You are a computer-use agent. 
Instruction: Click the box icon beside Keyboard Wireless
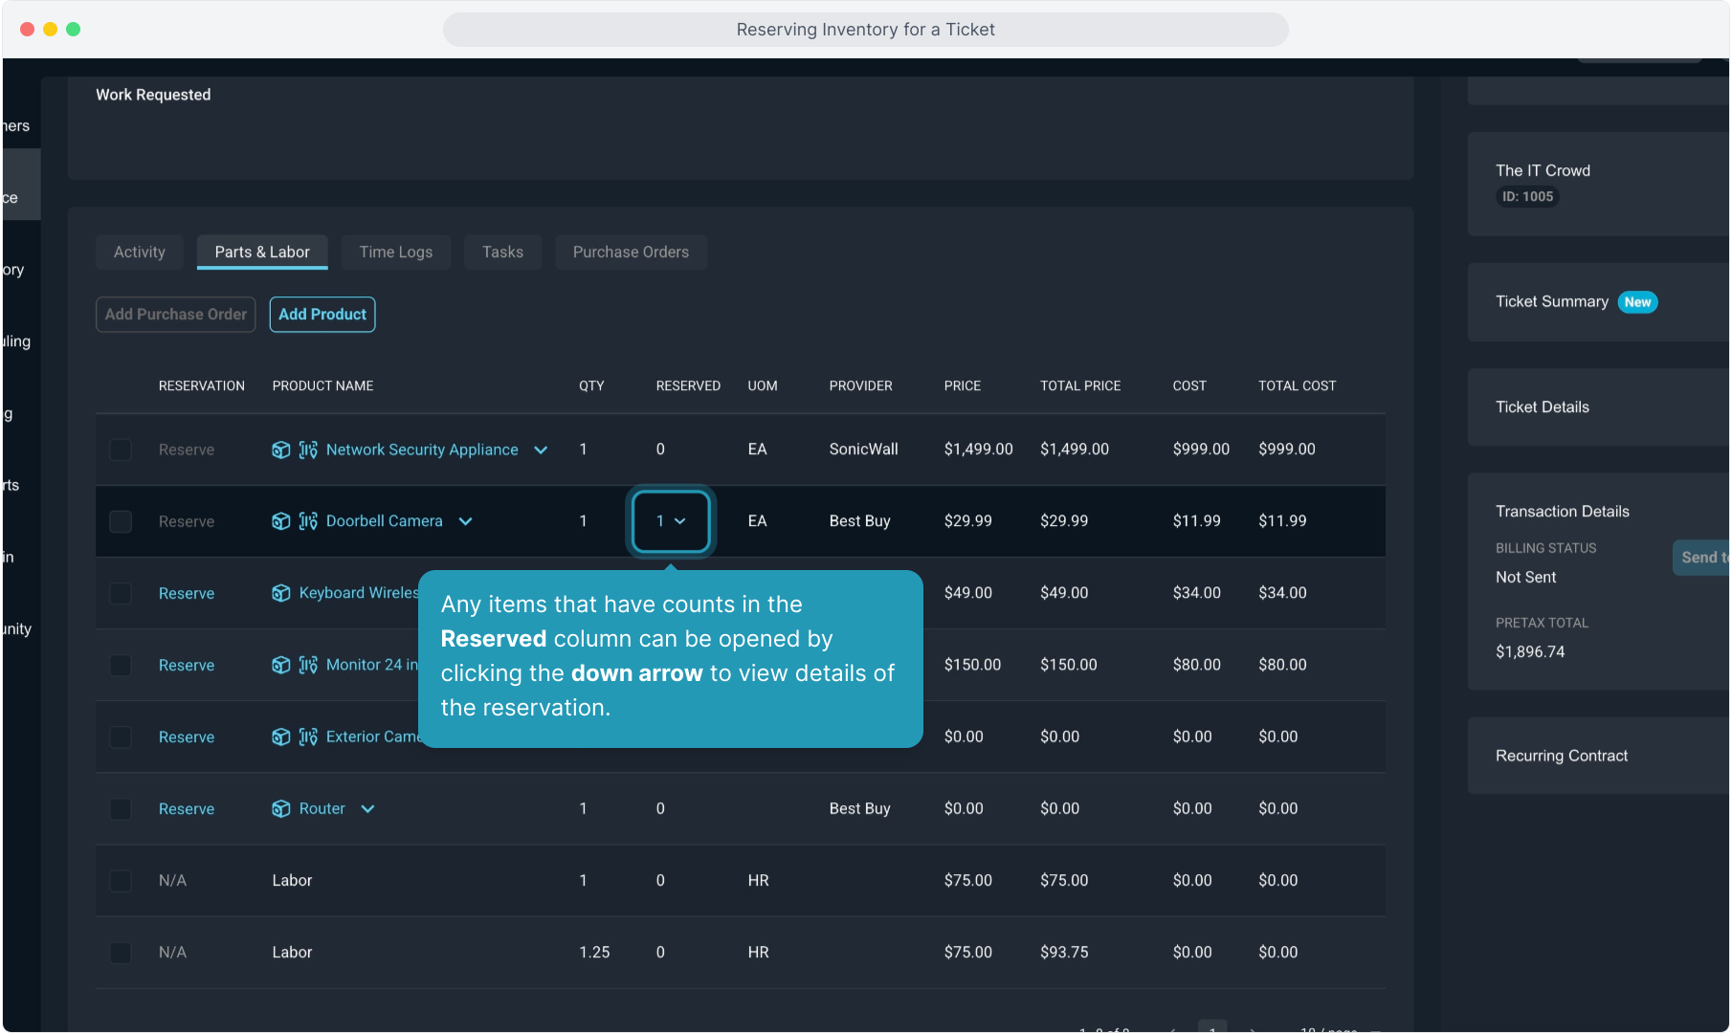280,593
